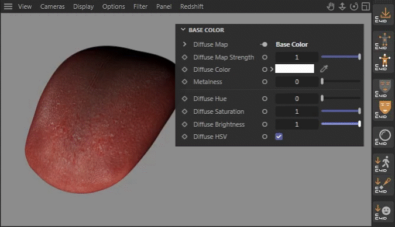Expand the Diffuse Color swatch arrow
395x227 pixels.
pyautogui.click(x=272, y=69)
